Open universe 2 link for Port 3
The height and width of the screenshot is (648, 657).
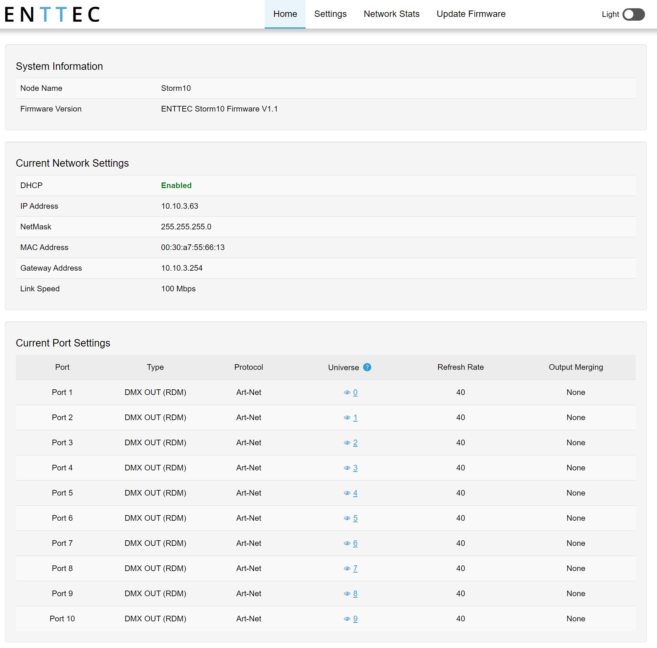coord(355,443)
